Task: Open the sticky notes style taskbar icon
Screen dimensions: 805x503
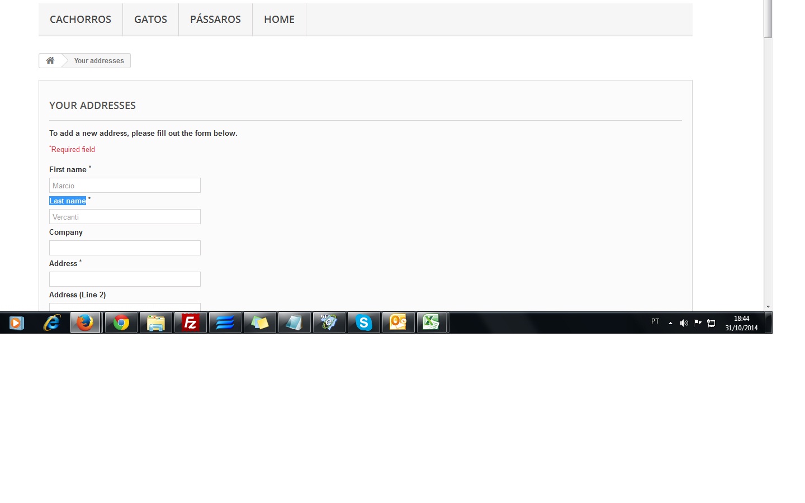Action: [260, 323]
